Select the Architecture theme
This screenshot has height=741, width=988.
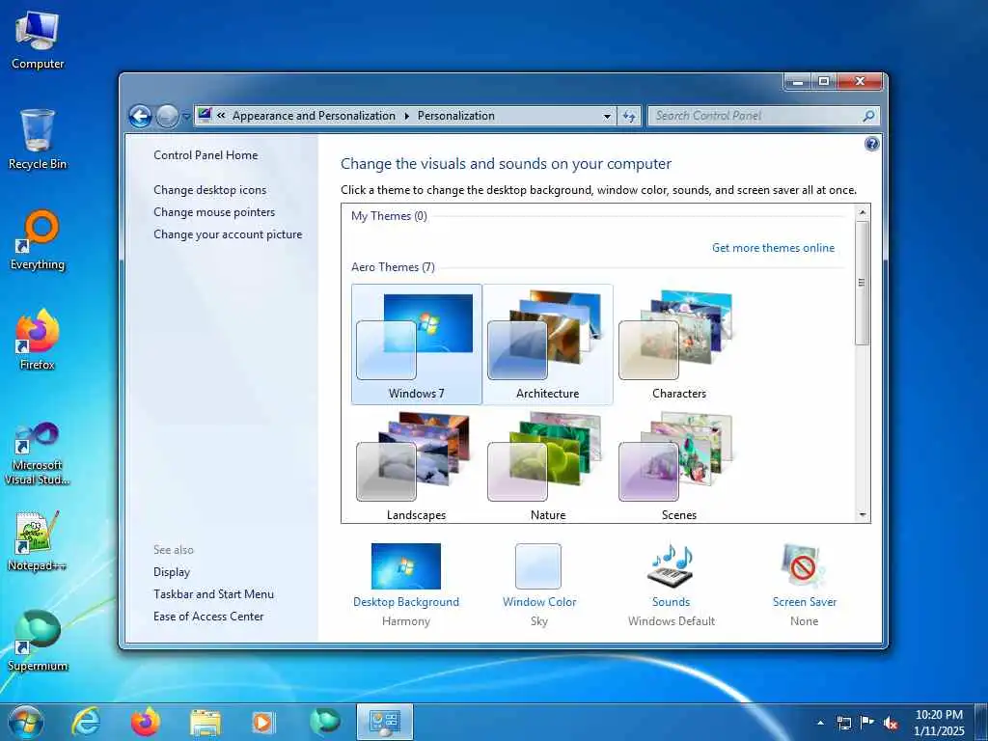click(x=548, y=344)
